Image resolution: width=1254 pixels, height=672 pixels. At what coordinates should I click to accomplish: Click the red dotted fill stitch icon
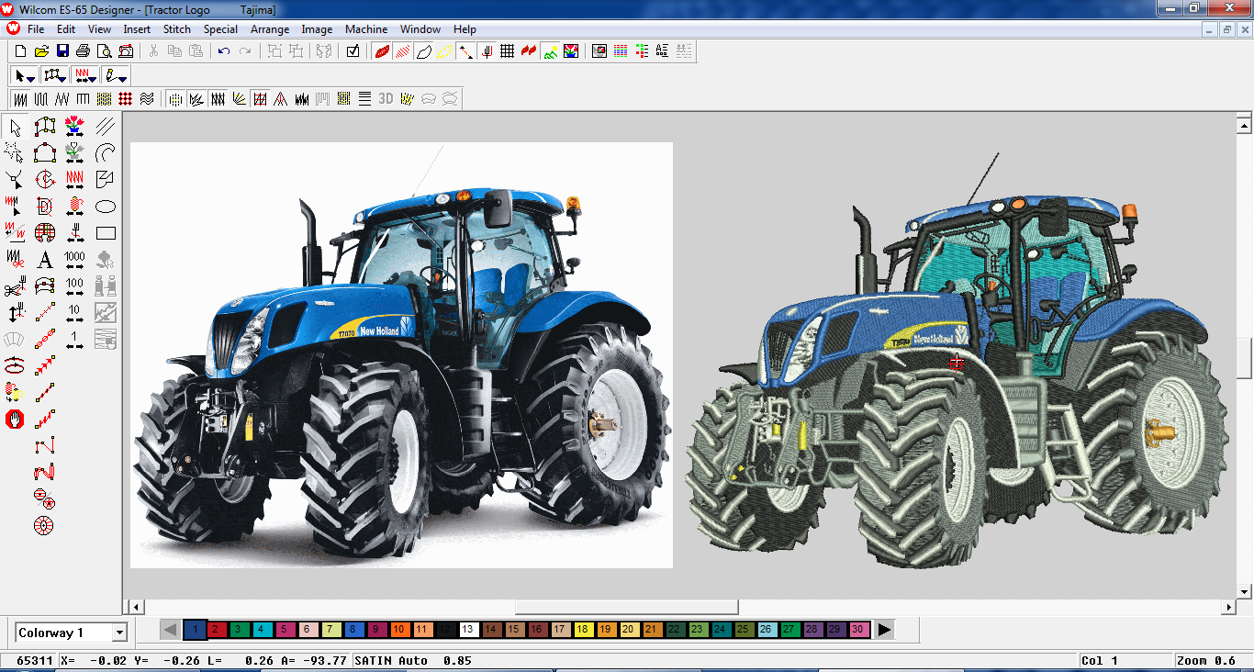coord(125,98)
